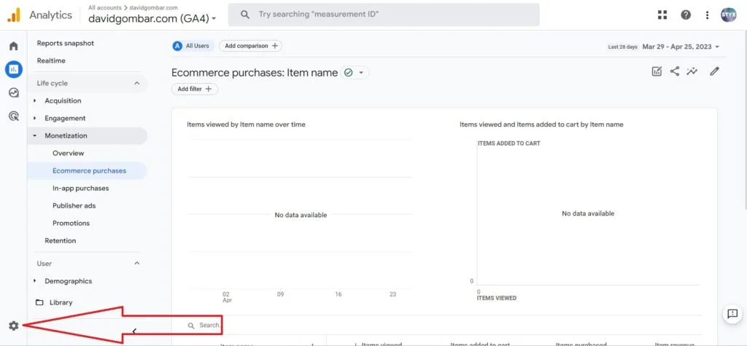Viewport: 747px width, 346px height.
Task: Click Items viewed and Items added to cart title
Action: point(541,125)
